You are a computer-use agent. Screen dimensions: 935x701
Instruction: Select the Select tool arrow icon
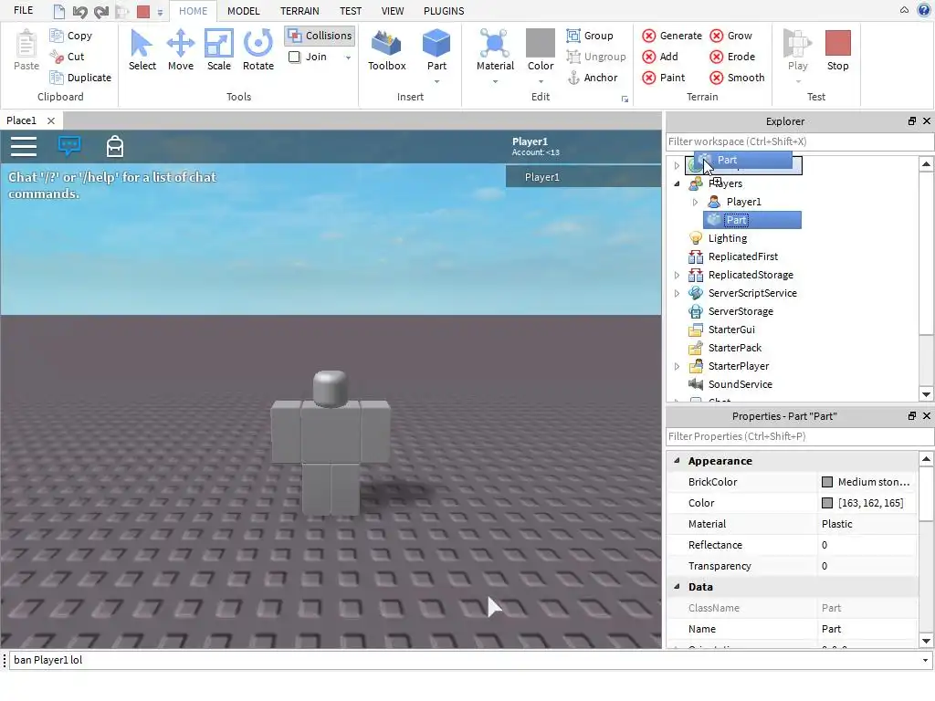coord(142,44)
